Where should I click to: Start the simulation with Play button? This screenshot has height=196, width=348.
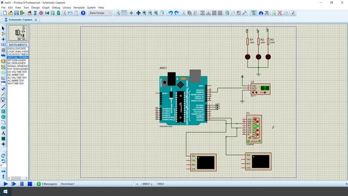[6, 184]
